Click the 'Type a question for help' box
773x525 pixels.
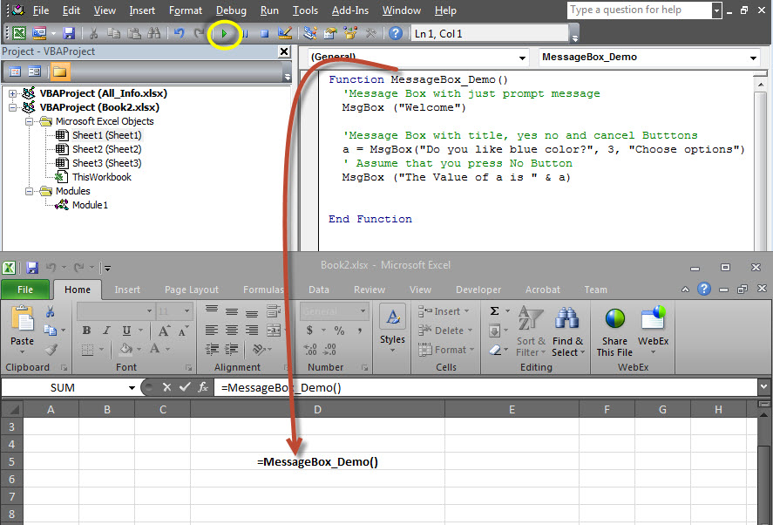639,10
